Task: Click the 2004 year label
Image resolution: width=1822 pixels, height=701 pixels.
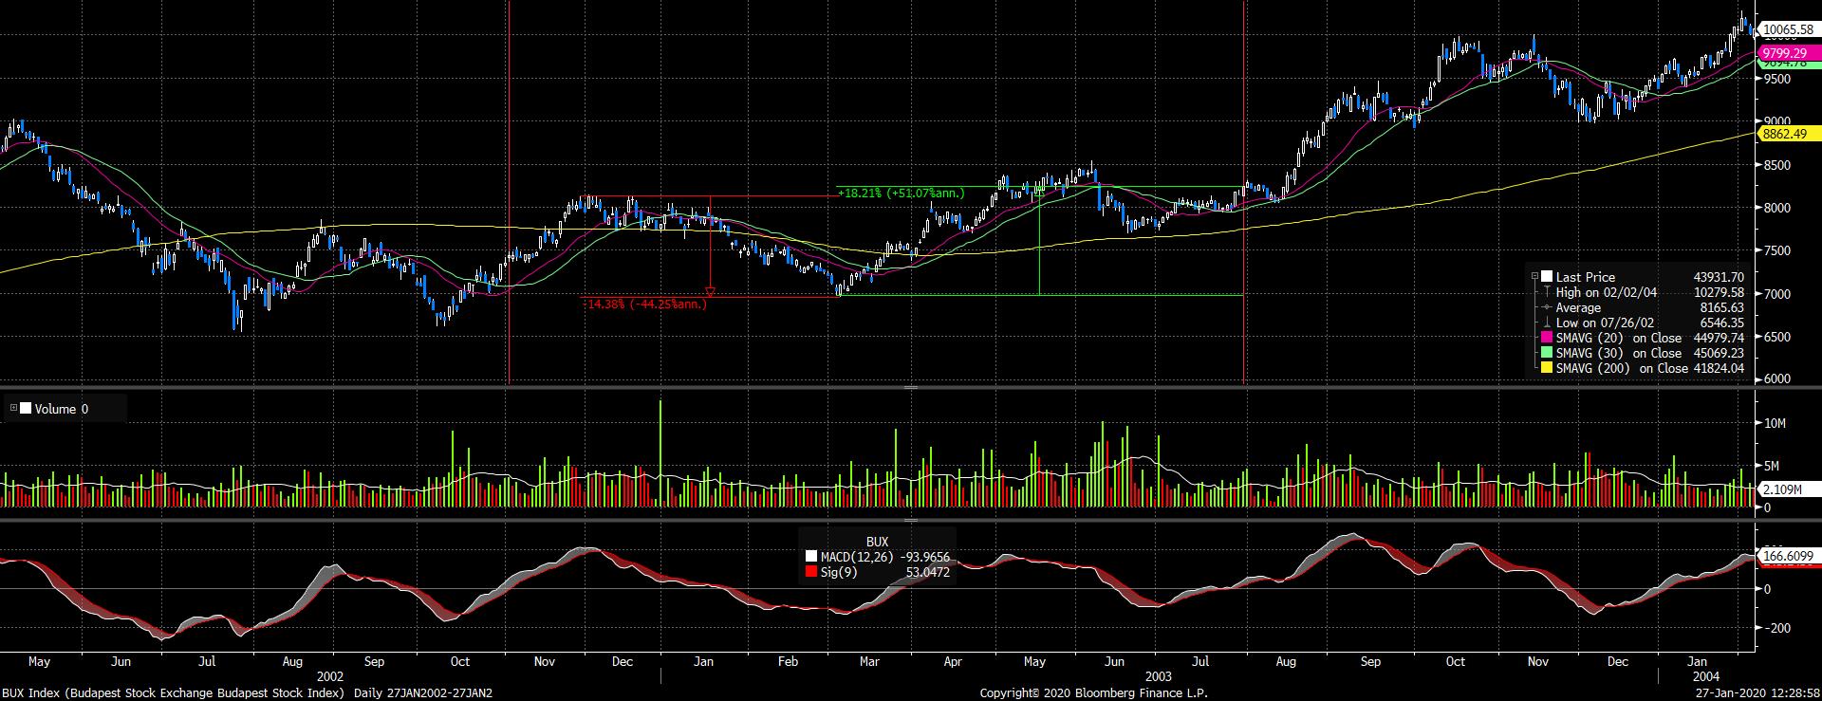Action: point(1705,677)
